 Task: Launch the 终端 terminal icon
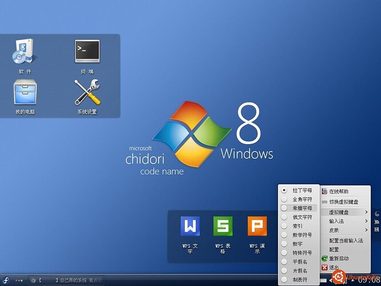point(87,51)
